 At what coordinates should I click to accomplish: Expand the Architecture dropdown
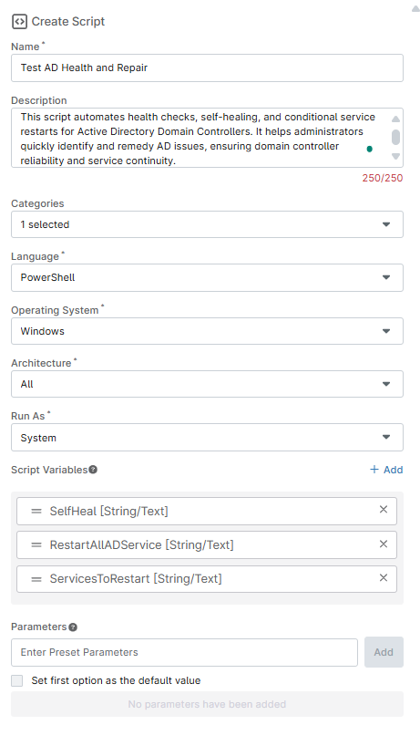click(207, 384)
